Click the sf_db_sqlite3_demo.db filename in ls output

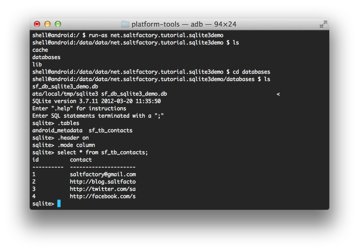[65, 87]
